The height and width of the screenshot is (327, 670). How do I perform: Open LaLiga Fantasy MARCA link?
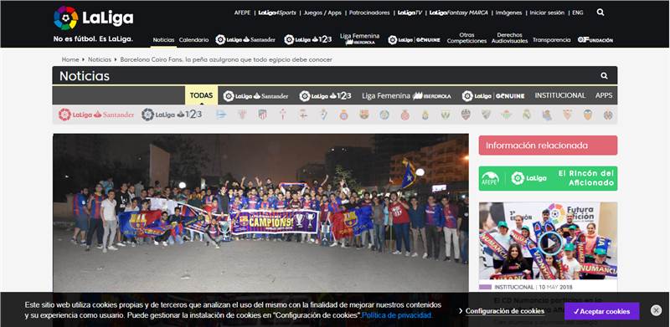458,13
